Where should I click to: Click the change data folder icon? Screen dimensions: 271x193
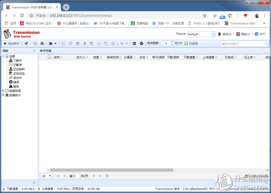(x=106, y=43)
